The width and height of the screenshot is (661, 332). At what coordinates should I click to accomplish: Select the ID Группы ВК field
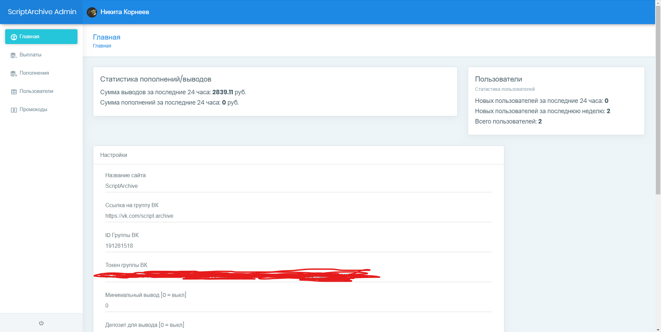tap(298, 246)
